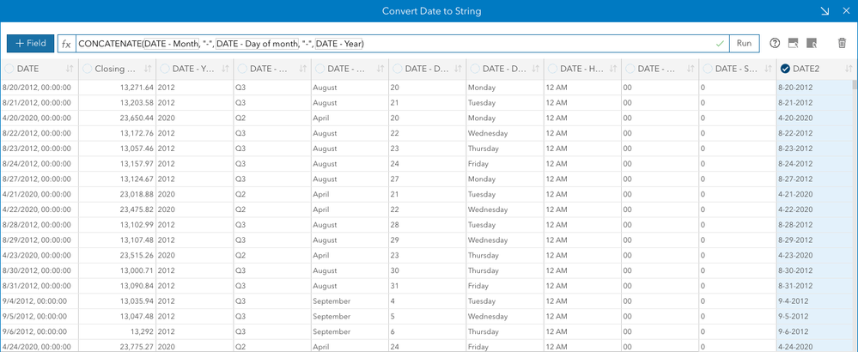Add a new field with + Field

(x=30, y=43)
